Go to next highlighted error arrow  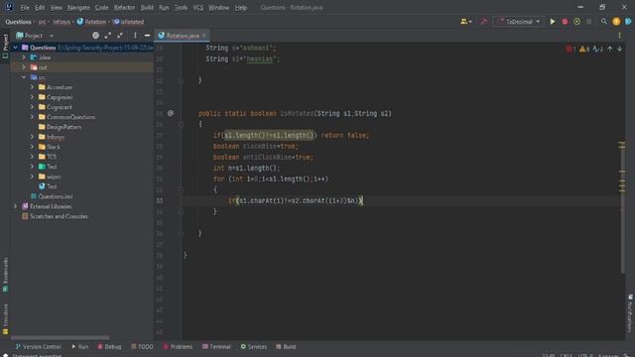click(619, 49)
